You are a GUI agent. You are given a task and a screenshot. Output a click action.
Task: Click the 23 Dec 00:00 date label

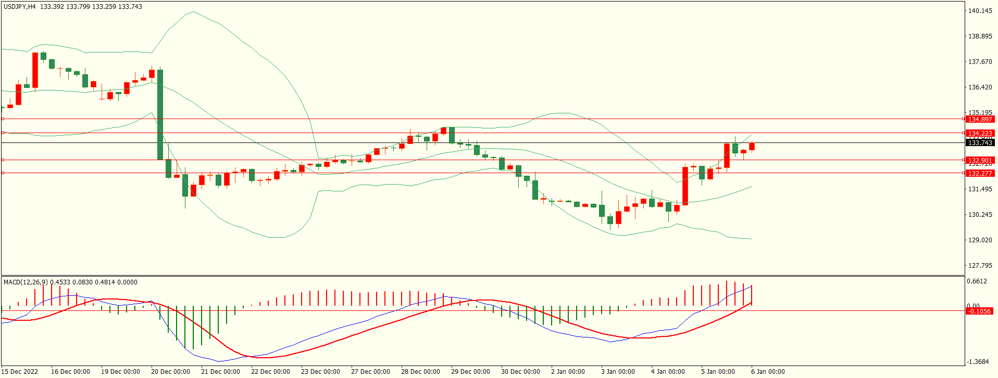click(320, 372)
